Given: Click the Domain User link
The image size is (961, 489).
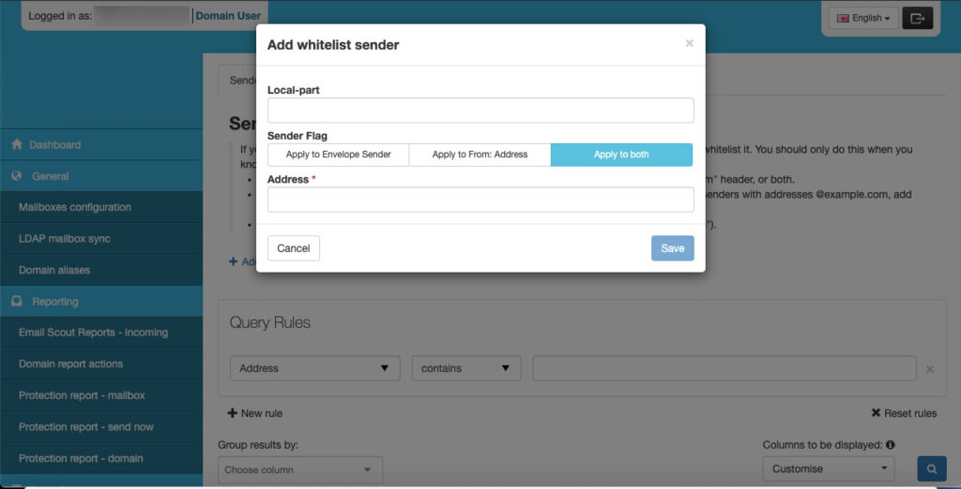Looking at the screenshot, I should point(228,16).
